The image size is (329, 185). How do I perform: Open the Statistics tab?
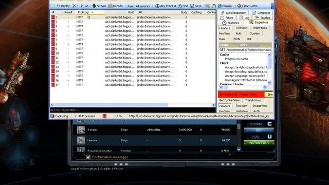231,23
